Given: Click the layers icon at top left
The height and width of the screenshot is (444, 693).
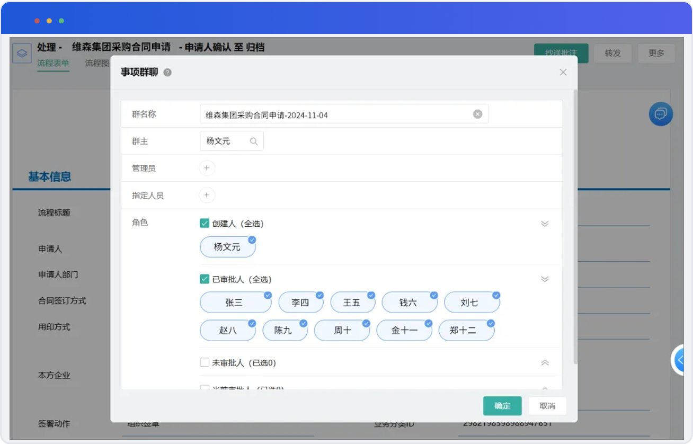Looking at the screenshot, I should coord(22,54).
